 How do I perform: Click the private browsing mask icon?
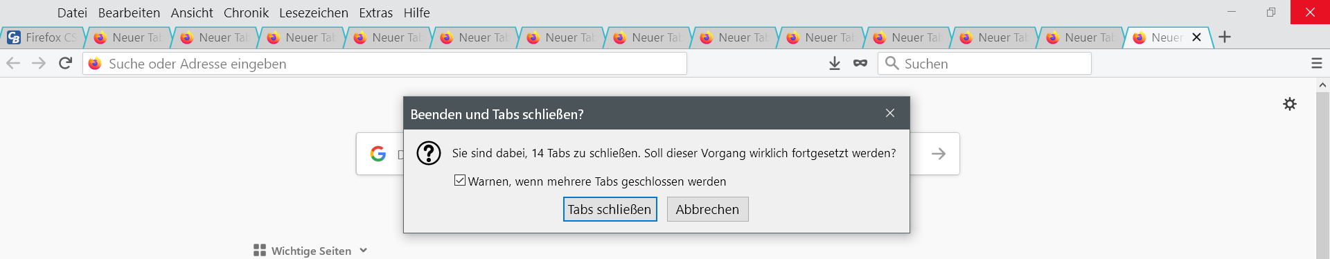click(x=860, y=64)
